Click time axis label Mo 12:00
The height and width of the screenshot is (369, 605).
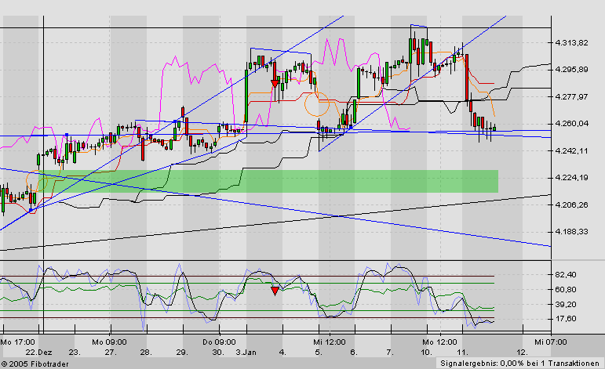point(439,342)
